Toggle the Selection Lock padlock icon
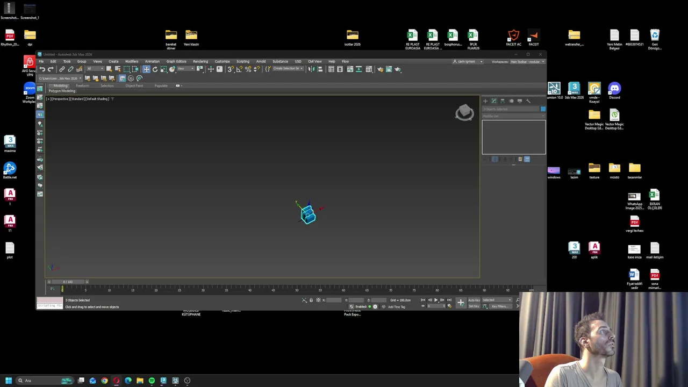The height and width of the screenshot is (387, 688). (x=311, y=300)
